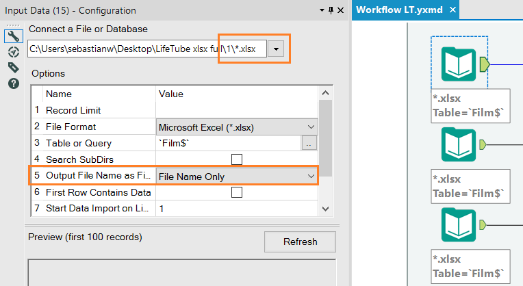Open the Help question mark icon

click(13, 83)
